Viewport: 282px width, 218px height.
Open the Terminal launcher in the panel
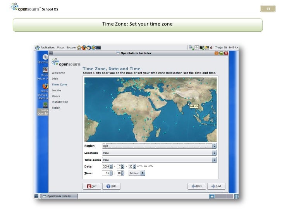coord(98,48)
